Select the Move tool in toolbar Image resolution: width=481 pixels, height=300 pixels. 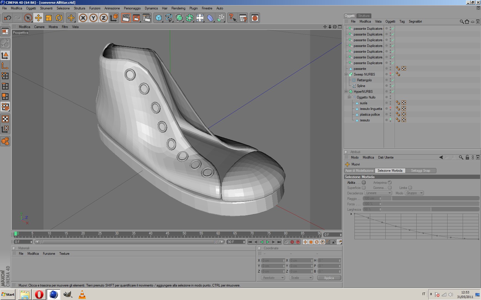coord(38,18)
